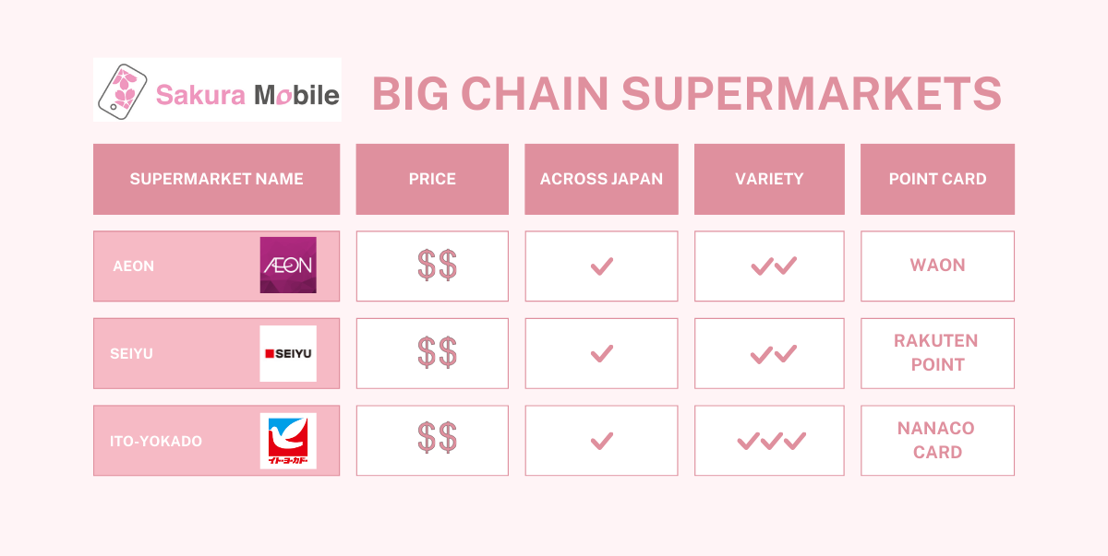The width and height of the screenshot is (1108, 556).
Task: Click AEON's double checkmark variety cell
Action: [774, 266]
